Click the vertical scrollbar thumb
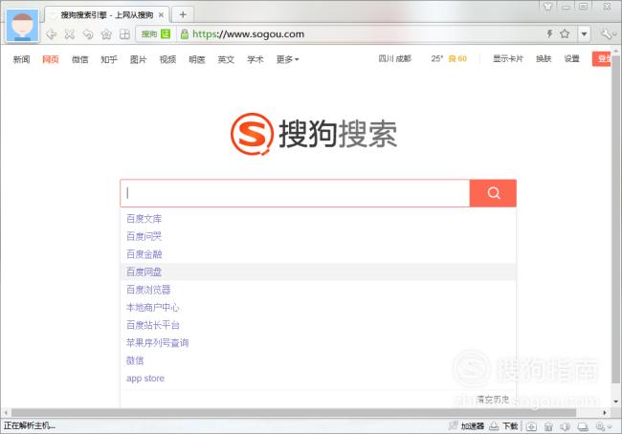622x434 pixels. [x=615, y=220]
